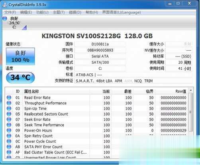
Task: Select the Bad Cluster Table Count row name
Action: point(55,152)
